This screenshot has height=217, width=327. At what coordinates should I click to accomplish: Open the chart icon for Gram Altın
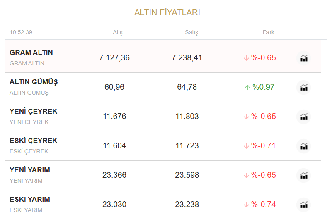click(x=304, y=58)
